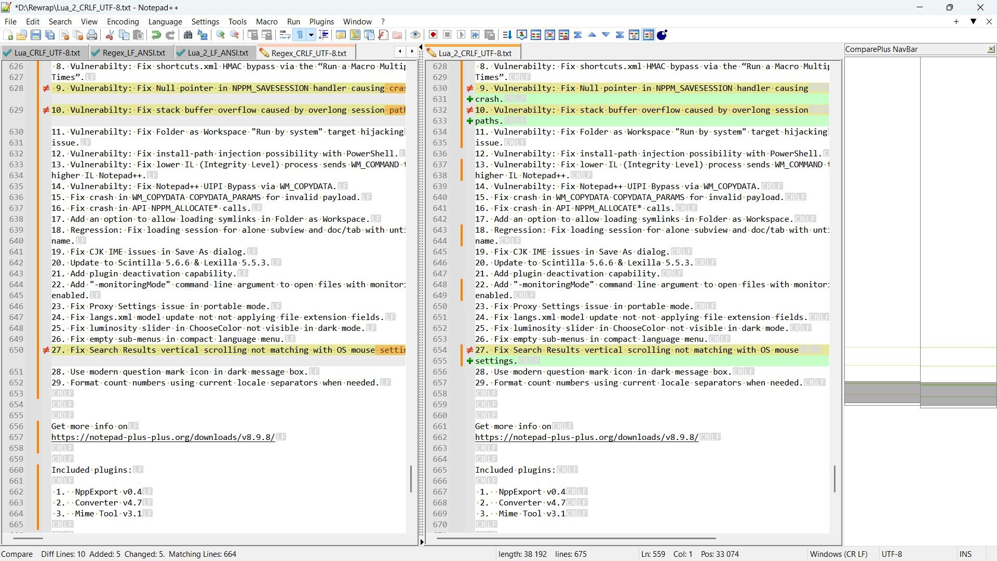Click the left pane horizontal scrollbar thumb
The image size is (997, 561).
[28, 538]
